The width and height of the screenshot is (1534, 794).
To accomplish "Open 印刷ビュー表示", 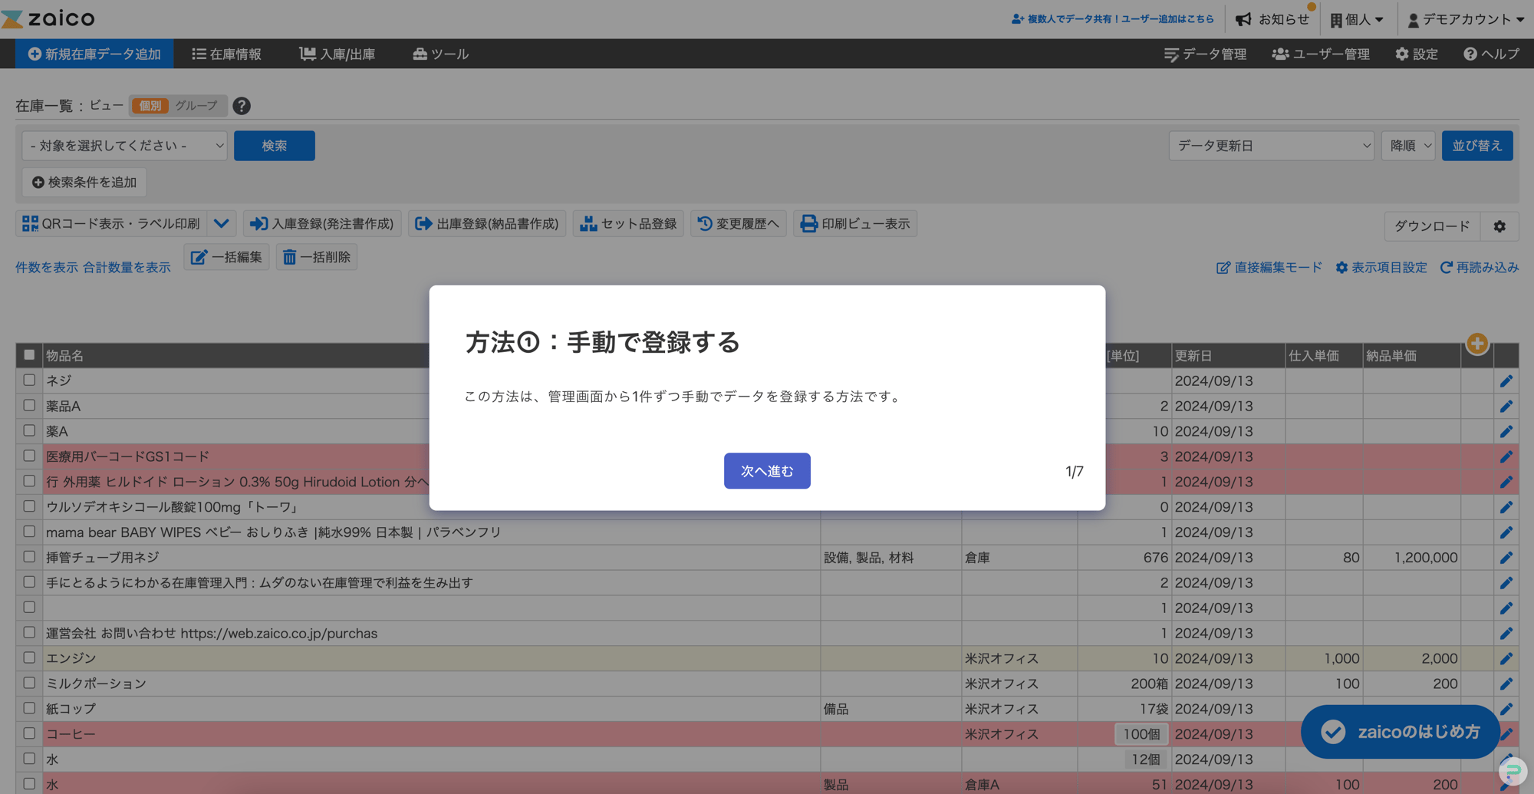I will [855, 224].
